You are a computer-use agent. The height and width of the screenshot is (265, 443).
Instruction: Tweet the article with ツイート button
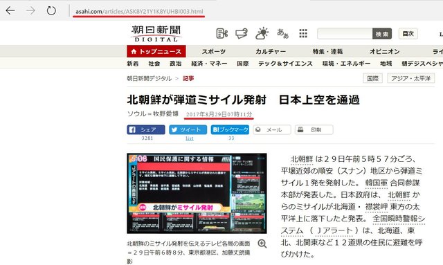[188, 129]
